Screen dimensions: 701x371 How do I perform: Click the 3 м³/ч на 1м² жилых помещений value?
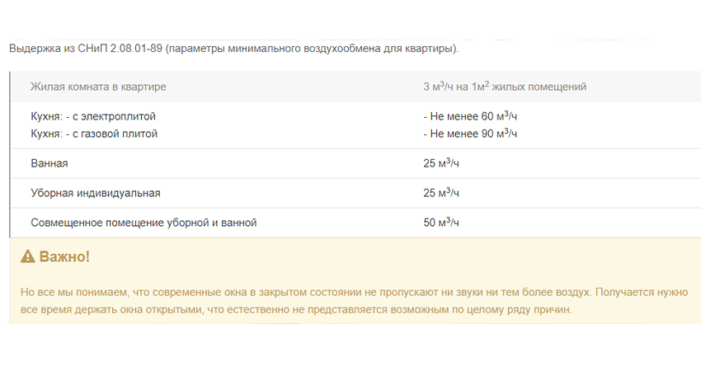505,87
